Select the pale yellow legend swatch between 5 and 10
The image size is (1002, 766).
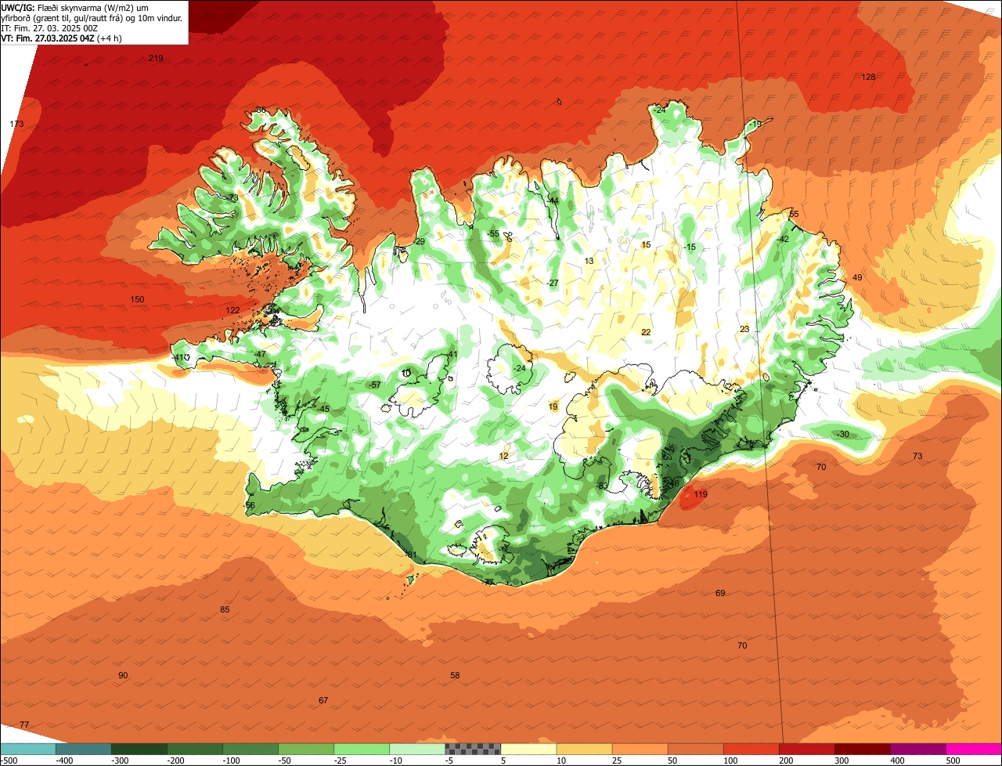pyautogui.click(x=528, y=749)
